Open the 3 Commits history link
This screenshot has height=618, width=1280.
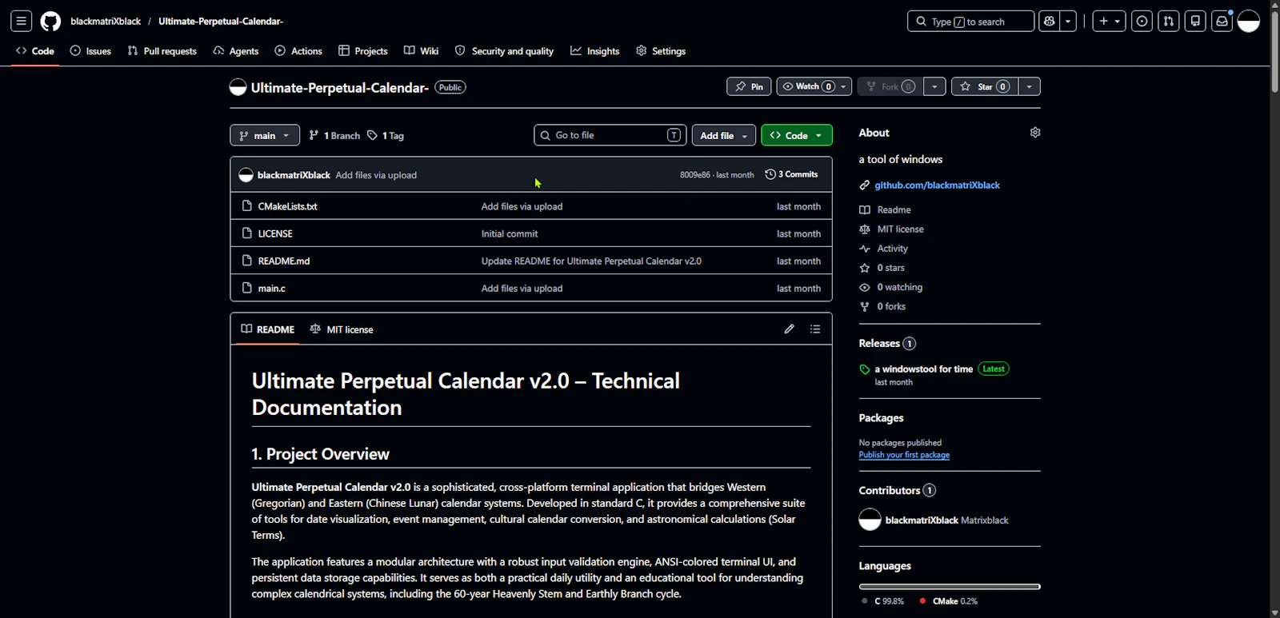(x=792, y=174)
